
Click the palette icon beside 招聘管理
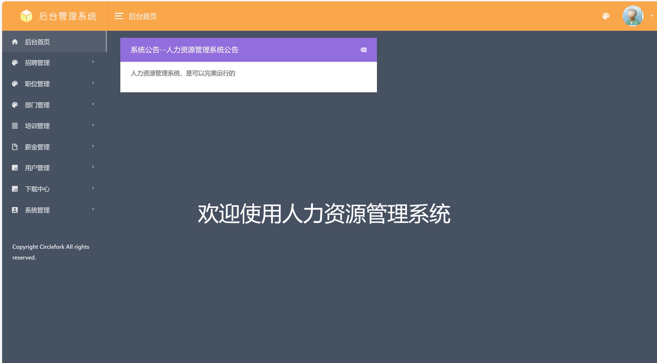(x=15, y=63)
